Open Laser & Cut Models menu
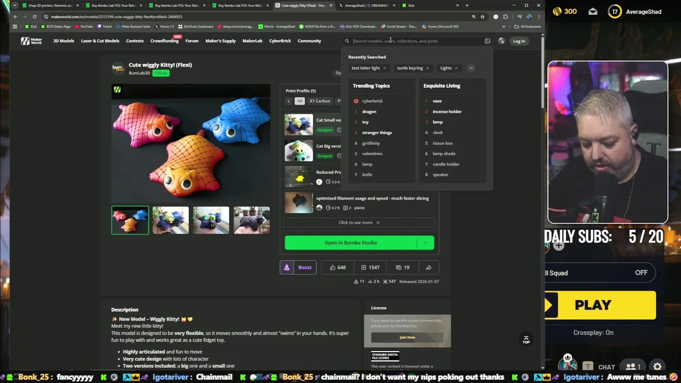Image resolution: width=681 pixels, height=383 pixels. 100,41
